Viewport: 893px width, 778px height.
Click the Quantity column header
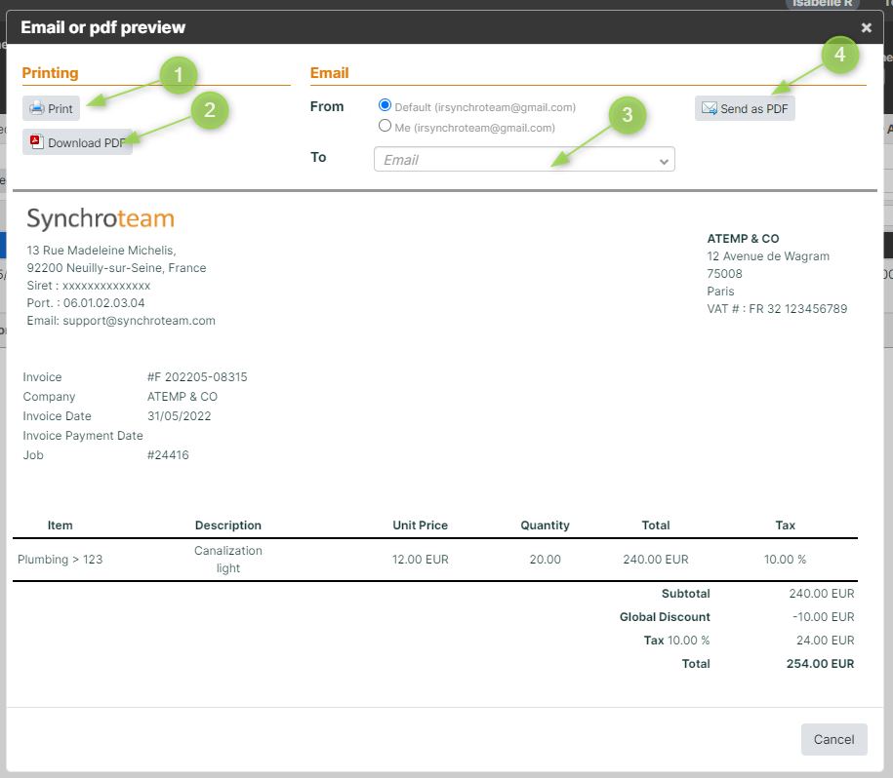[x=545, y=525]
